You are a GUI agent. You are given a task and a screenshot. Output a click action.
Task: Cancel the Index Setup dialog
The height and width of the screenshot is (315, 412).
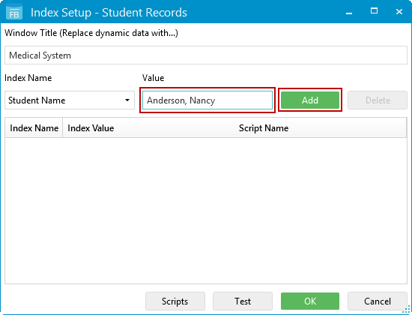pos(378,301)
